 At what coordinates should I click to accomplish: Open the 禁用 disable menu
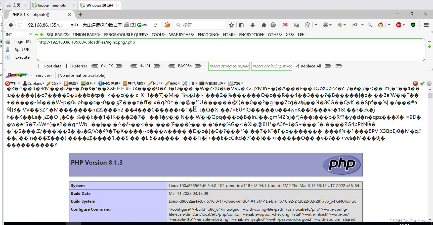13,83
